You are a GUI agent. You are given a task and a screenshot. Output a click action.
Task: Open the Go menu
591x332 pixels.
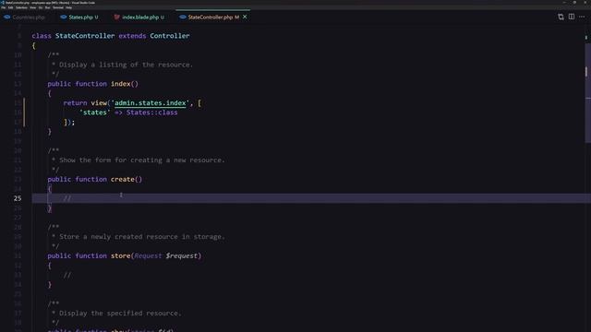tap(41, 7)
